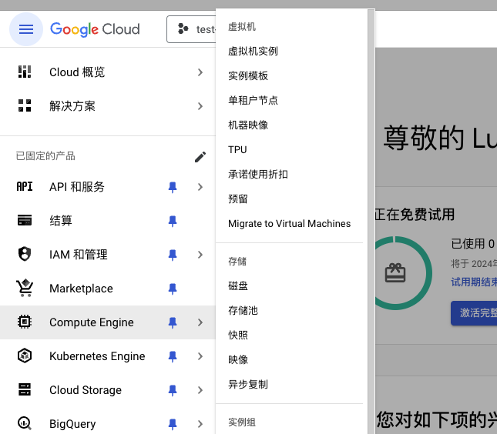Viewport: 497px width, 434px height.
Task: Select the Cloud Storage label
Action: tap(86, 390)
